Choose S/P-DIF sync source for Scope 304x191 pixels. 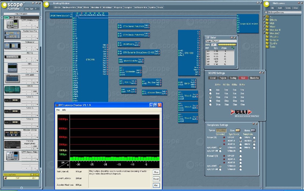coord(240,137)
